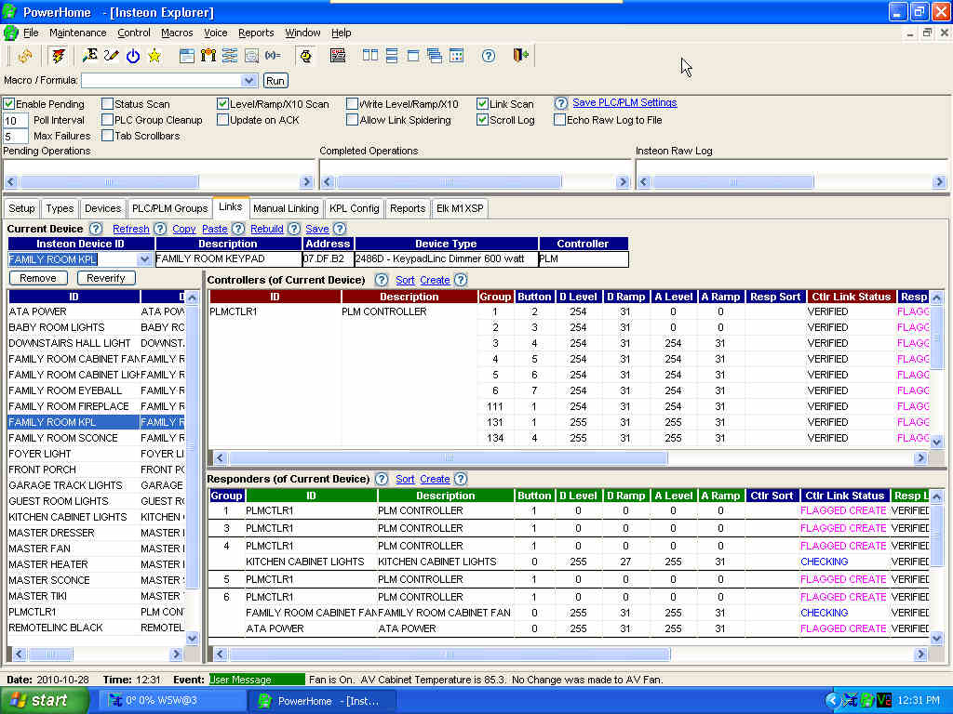This screenshot has height=714, width=953.
Task: Click the blue power symbol toolbar icon
Action: (133, 56)
